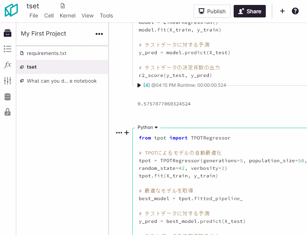This screenshot has width=307, height=235.
Task: Click the help question mark icon
Action: tap(295, 11)
